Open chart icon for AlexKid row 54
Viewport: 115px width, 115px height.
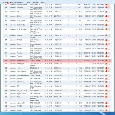(x=109, y=53)
